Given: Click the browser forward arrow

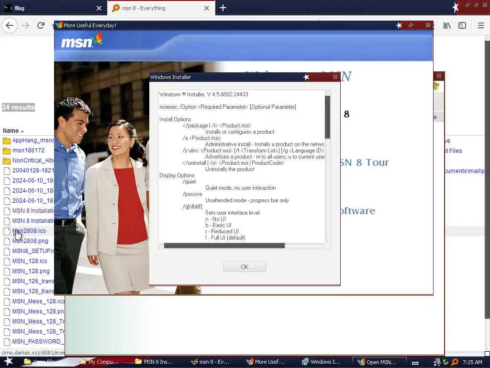Looking at the screenshot, I should (26, 25).
